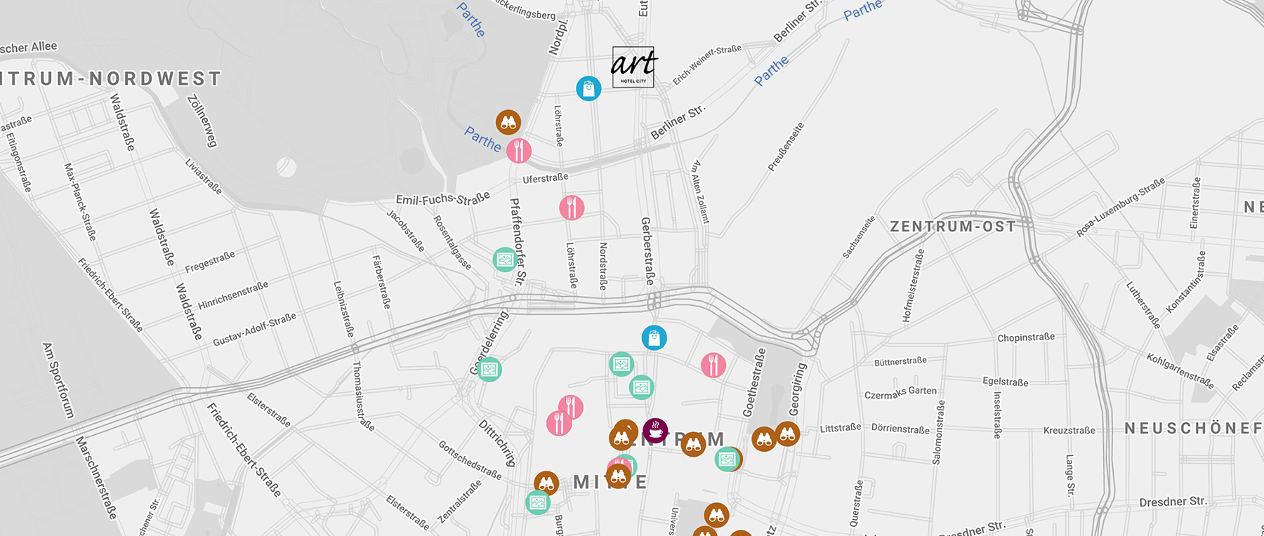Select the gallery marker on Goerdelerring
This screenshot has width=1264, height=536.
tap(489, 369)
